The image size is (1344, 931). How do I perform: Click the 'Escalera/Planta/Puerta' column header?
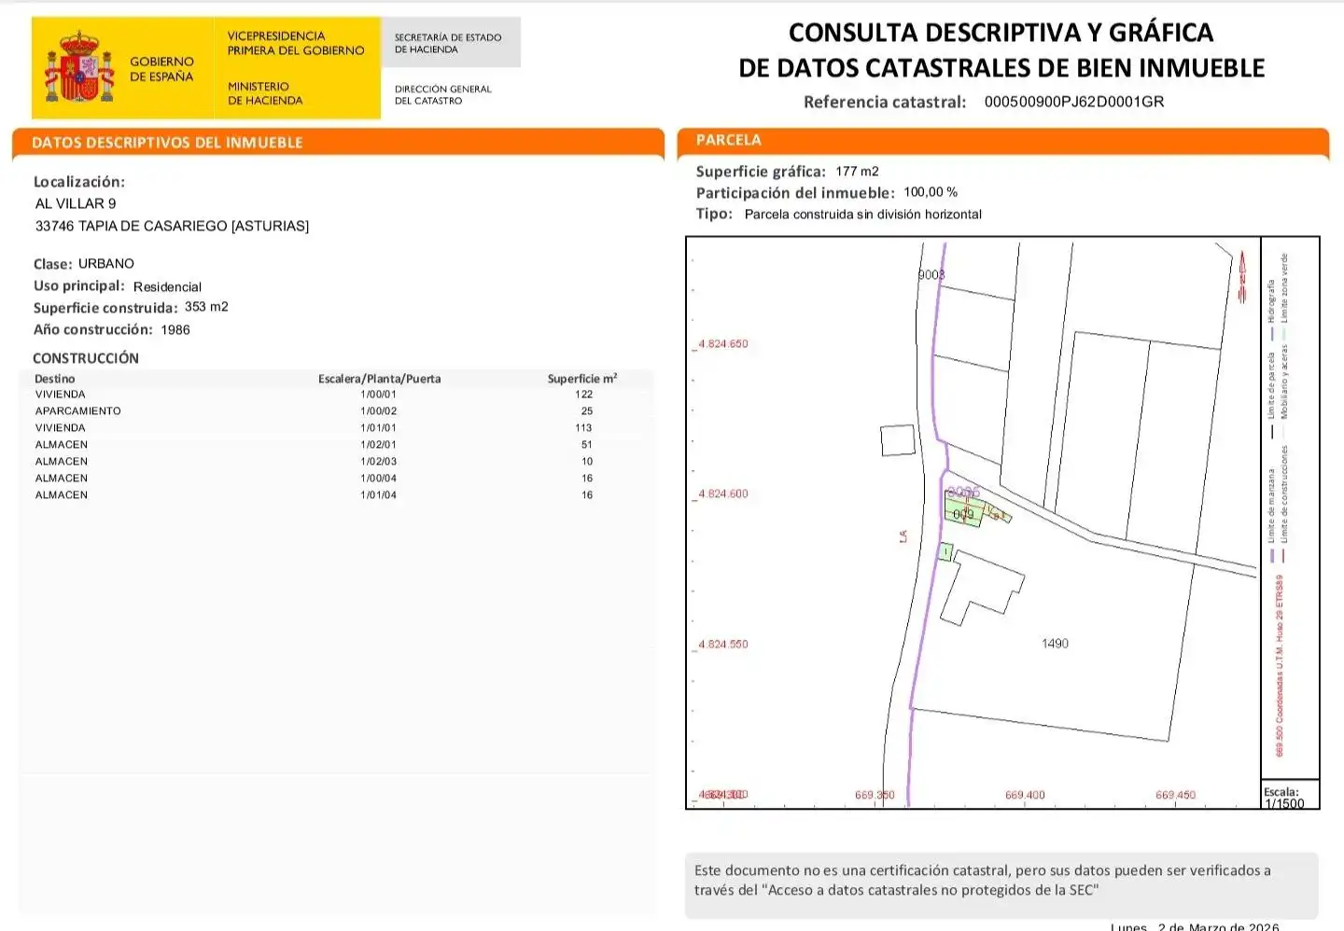(379, 379)
